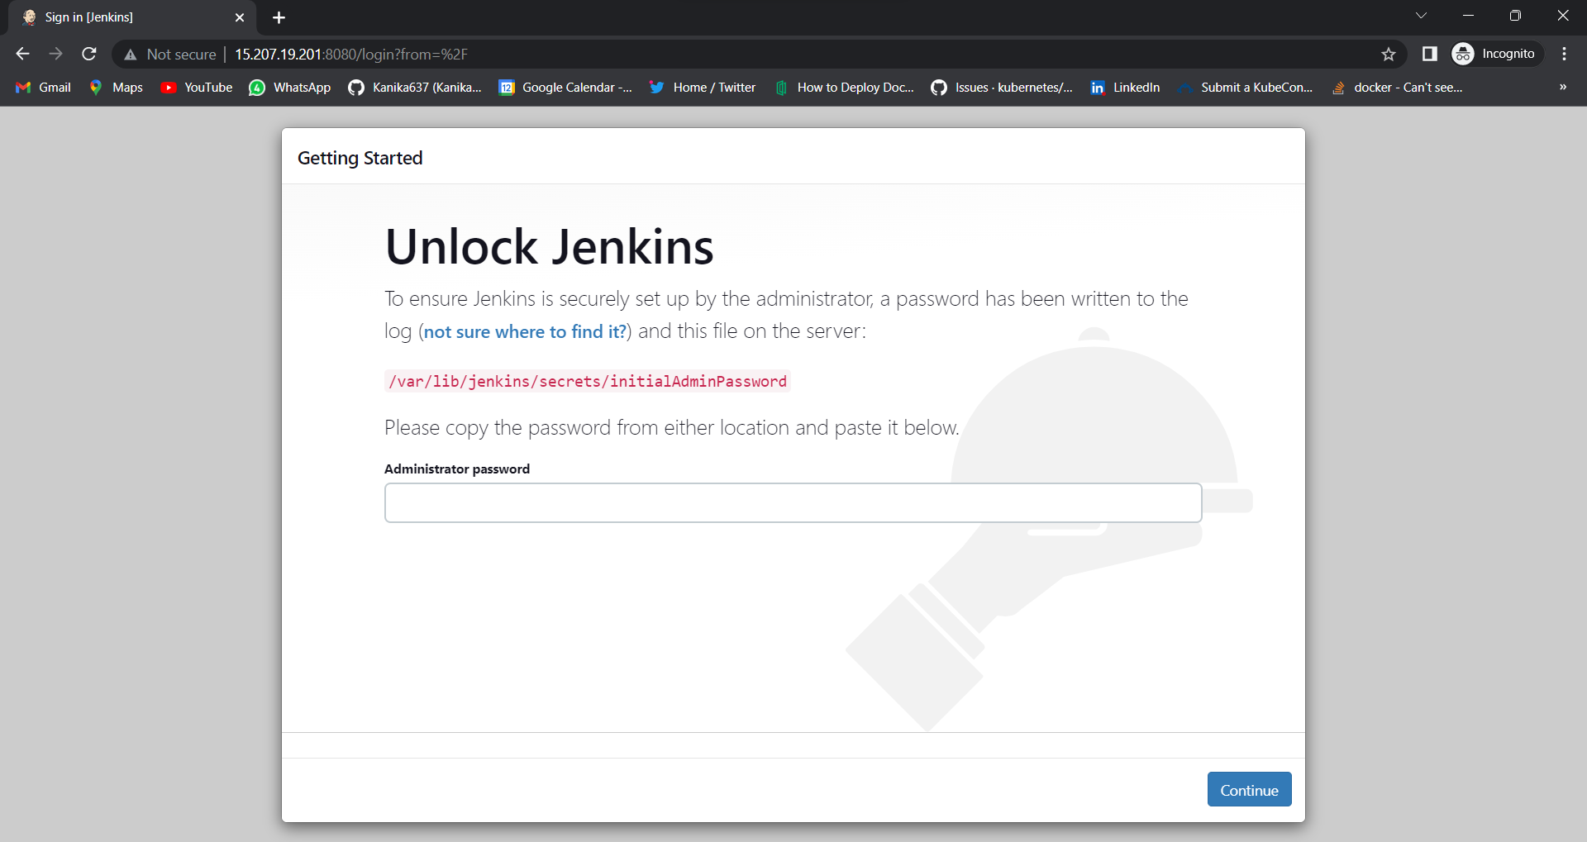Screen dimensions: 1587x842
Task: Open the Google Calendar bookmark
Action: 565,88
